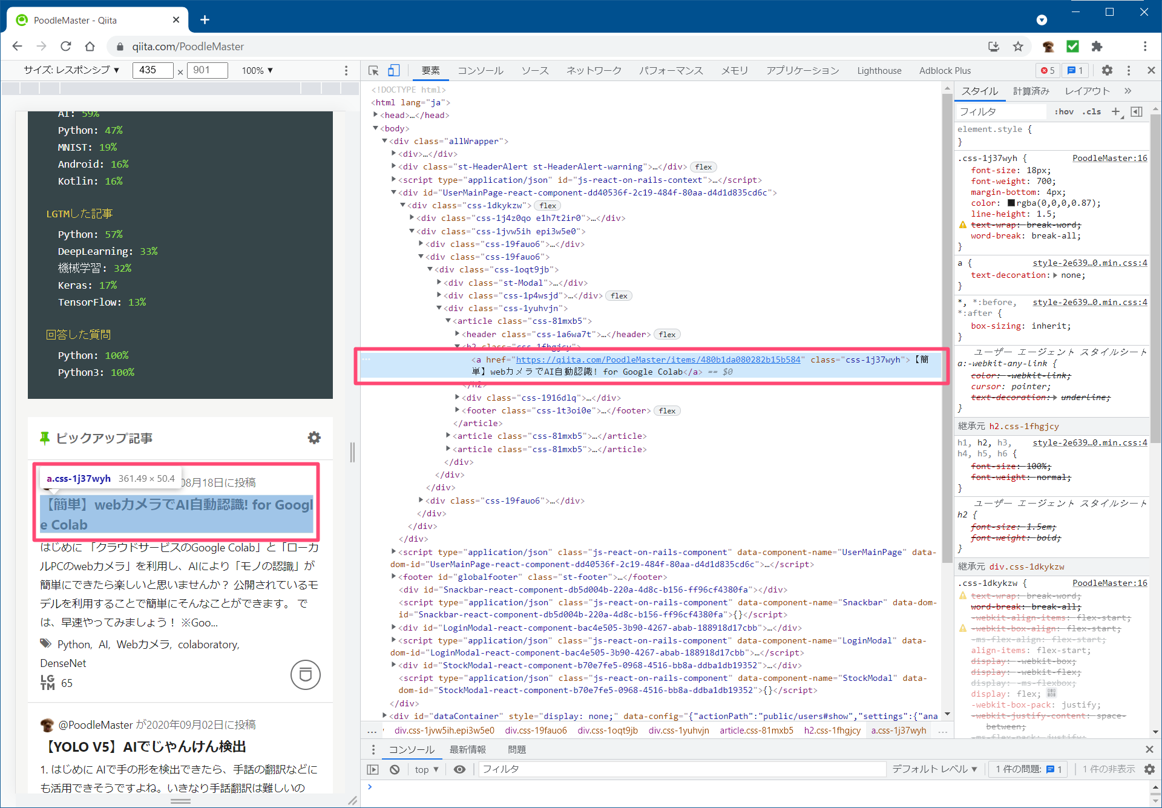Open device toolbar more options menu

[x=346, y=71]
